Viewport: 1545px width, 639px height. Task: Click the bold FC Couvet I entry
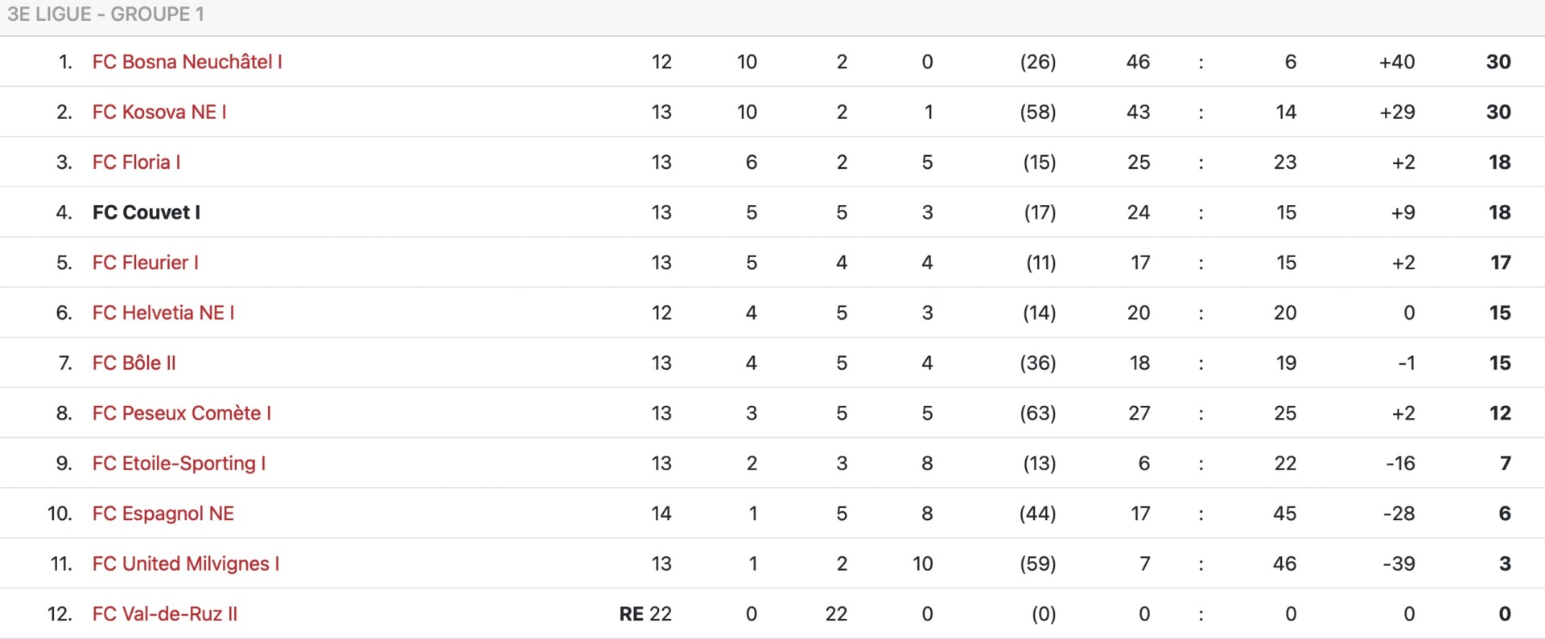[x=146, y=212]
